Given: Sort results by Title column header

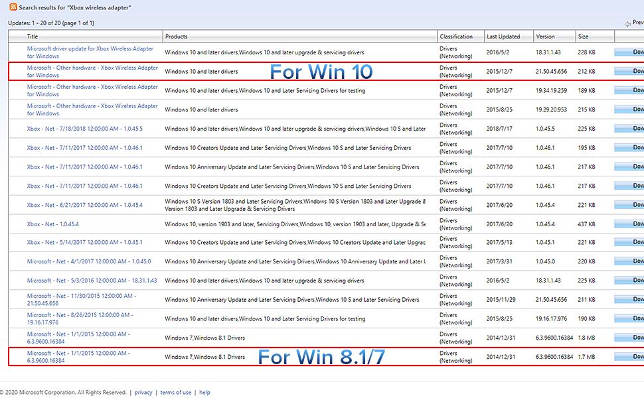Looking at the screenshot, I should pyautogui.click(x=33, y=36).
